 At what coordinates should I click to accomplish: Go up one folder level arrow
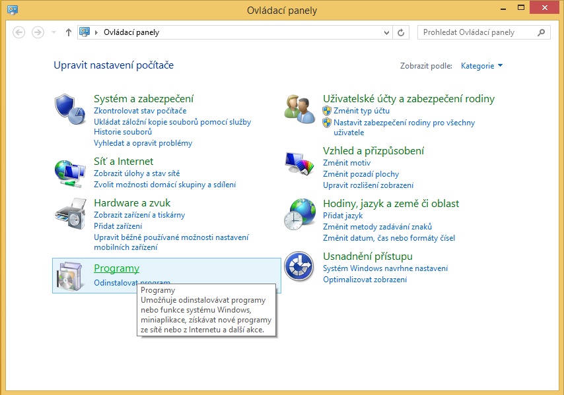coord(69,32)
